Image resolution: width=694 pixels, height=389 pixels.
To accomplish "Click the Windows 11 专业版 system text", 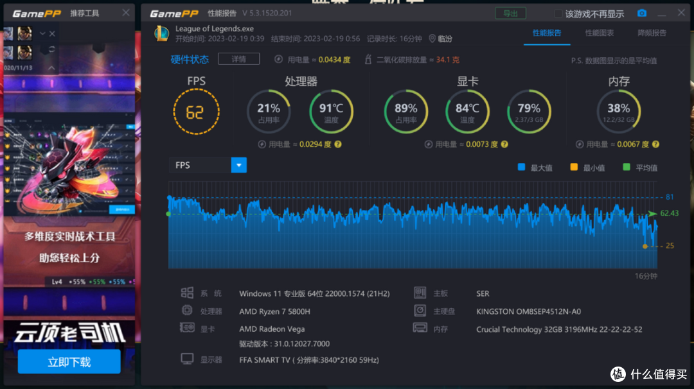I will click(314, 293).
